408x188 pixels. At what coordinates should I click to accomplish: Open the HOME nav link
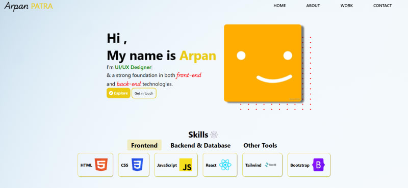tap(279, 6)
